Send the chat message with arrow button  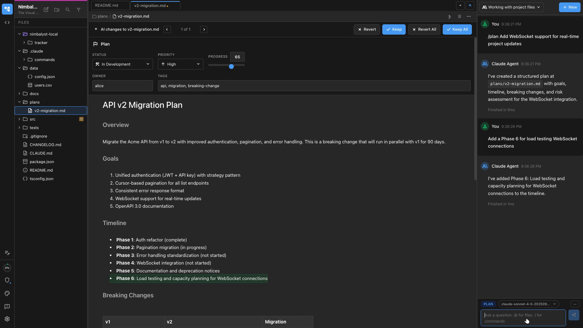pos(574,315)
